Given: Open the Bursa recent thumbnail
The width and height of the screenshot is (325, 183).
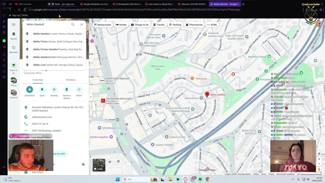Looking at the screenshot, I should [x=14, y=82].
